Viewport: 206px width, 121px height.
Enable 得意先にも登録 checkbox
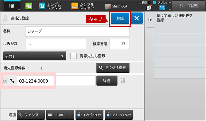tap(73, 56)
